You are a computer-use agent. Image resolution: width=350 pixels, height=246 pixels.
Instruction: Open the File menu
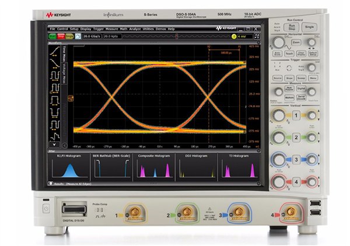click(x=52, y=29)
